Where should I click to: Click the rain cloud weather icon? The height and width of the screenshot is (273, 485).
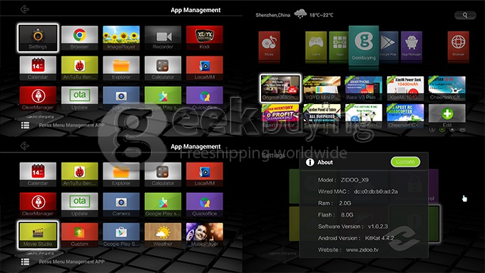pos(300,14)
